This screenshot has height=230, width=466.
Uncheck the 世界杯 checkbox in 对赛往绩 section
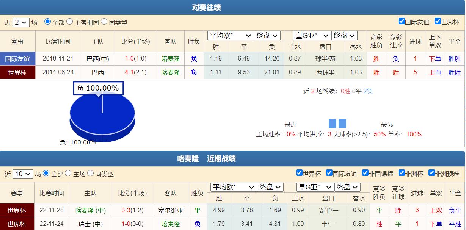coord(438,22)
